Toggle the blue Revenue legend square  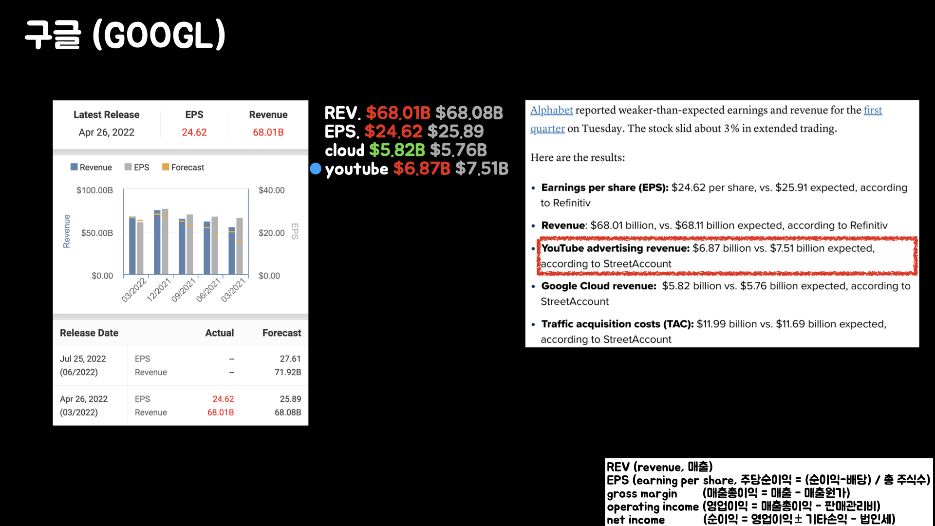coord(74,167)
